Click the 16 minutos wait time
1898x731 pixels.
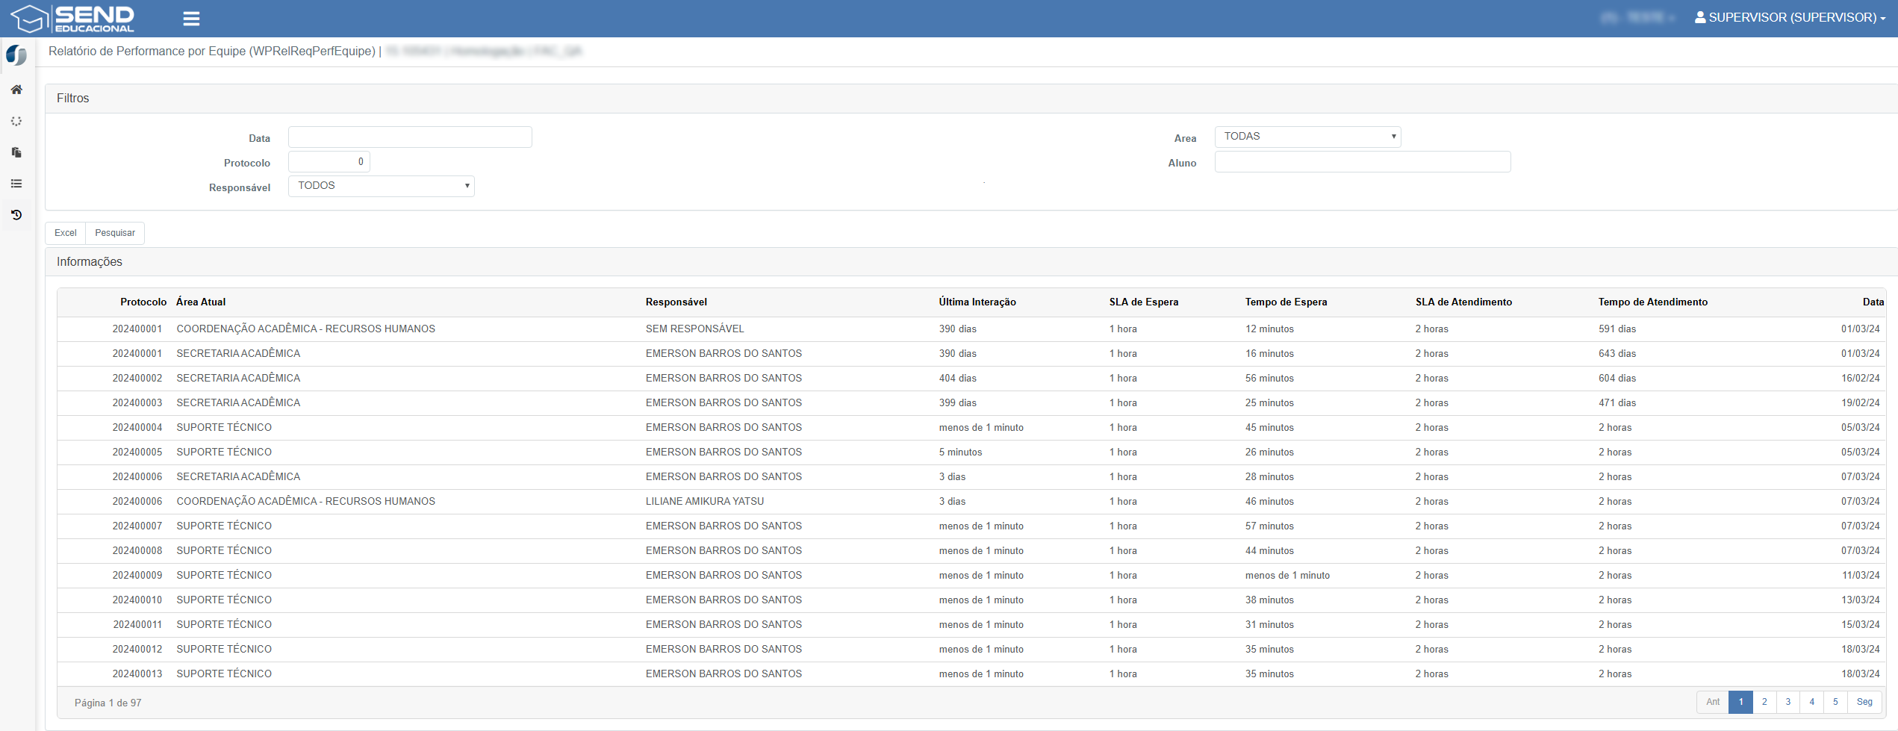pos(1269,354)
